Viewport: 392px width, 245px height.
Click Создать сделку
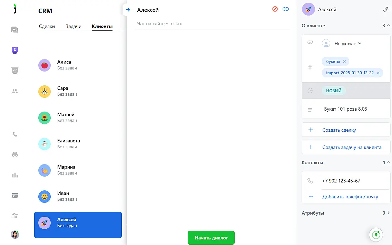click(346, 130)
